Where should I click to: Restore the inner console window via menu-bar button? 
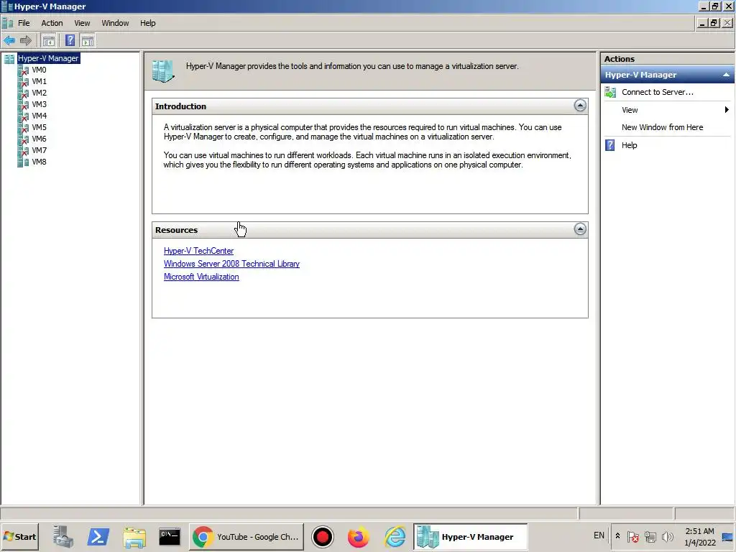(x=714, y=23)
